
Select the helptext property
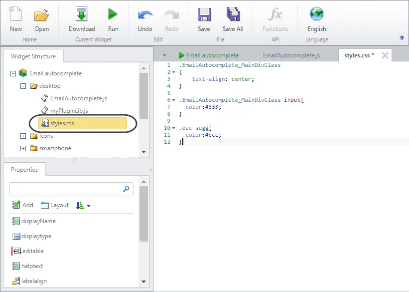(x=28, y=266)
